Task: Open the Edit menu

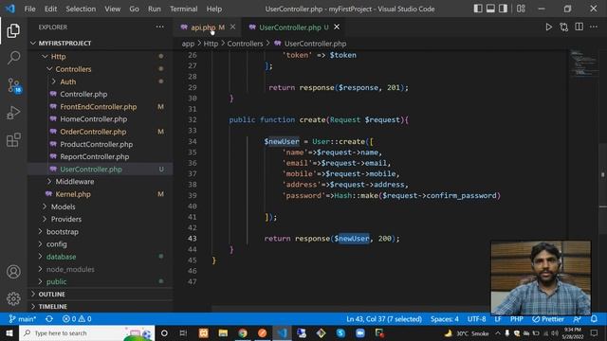Action: (x=50, y=9)
